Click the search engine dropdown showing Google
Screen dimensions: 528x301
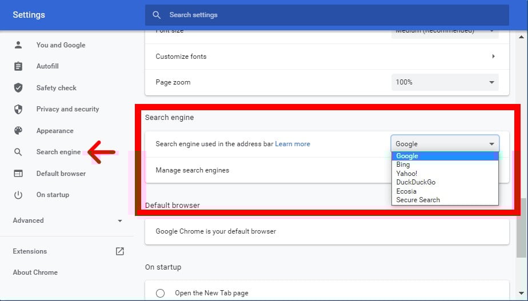tap(445, 144)
